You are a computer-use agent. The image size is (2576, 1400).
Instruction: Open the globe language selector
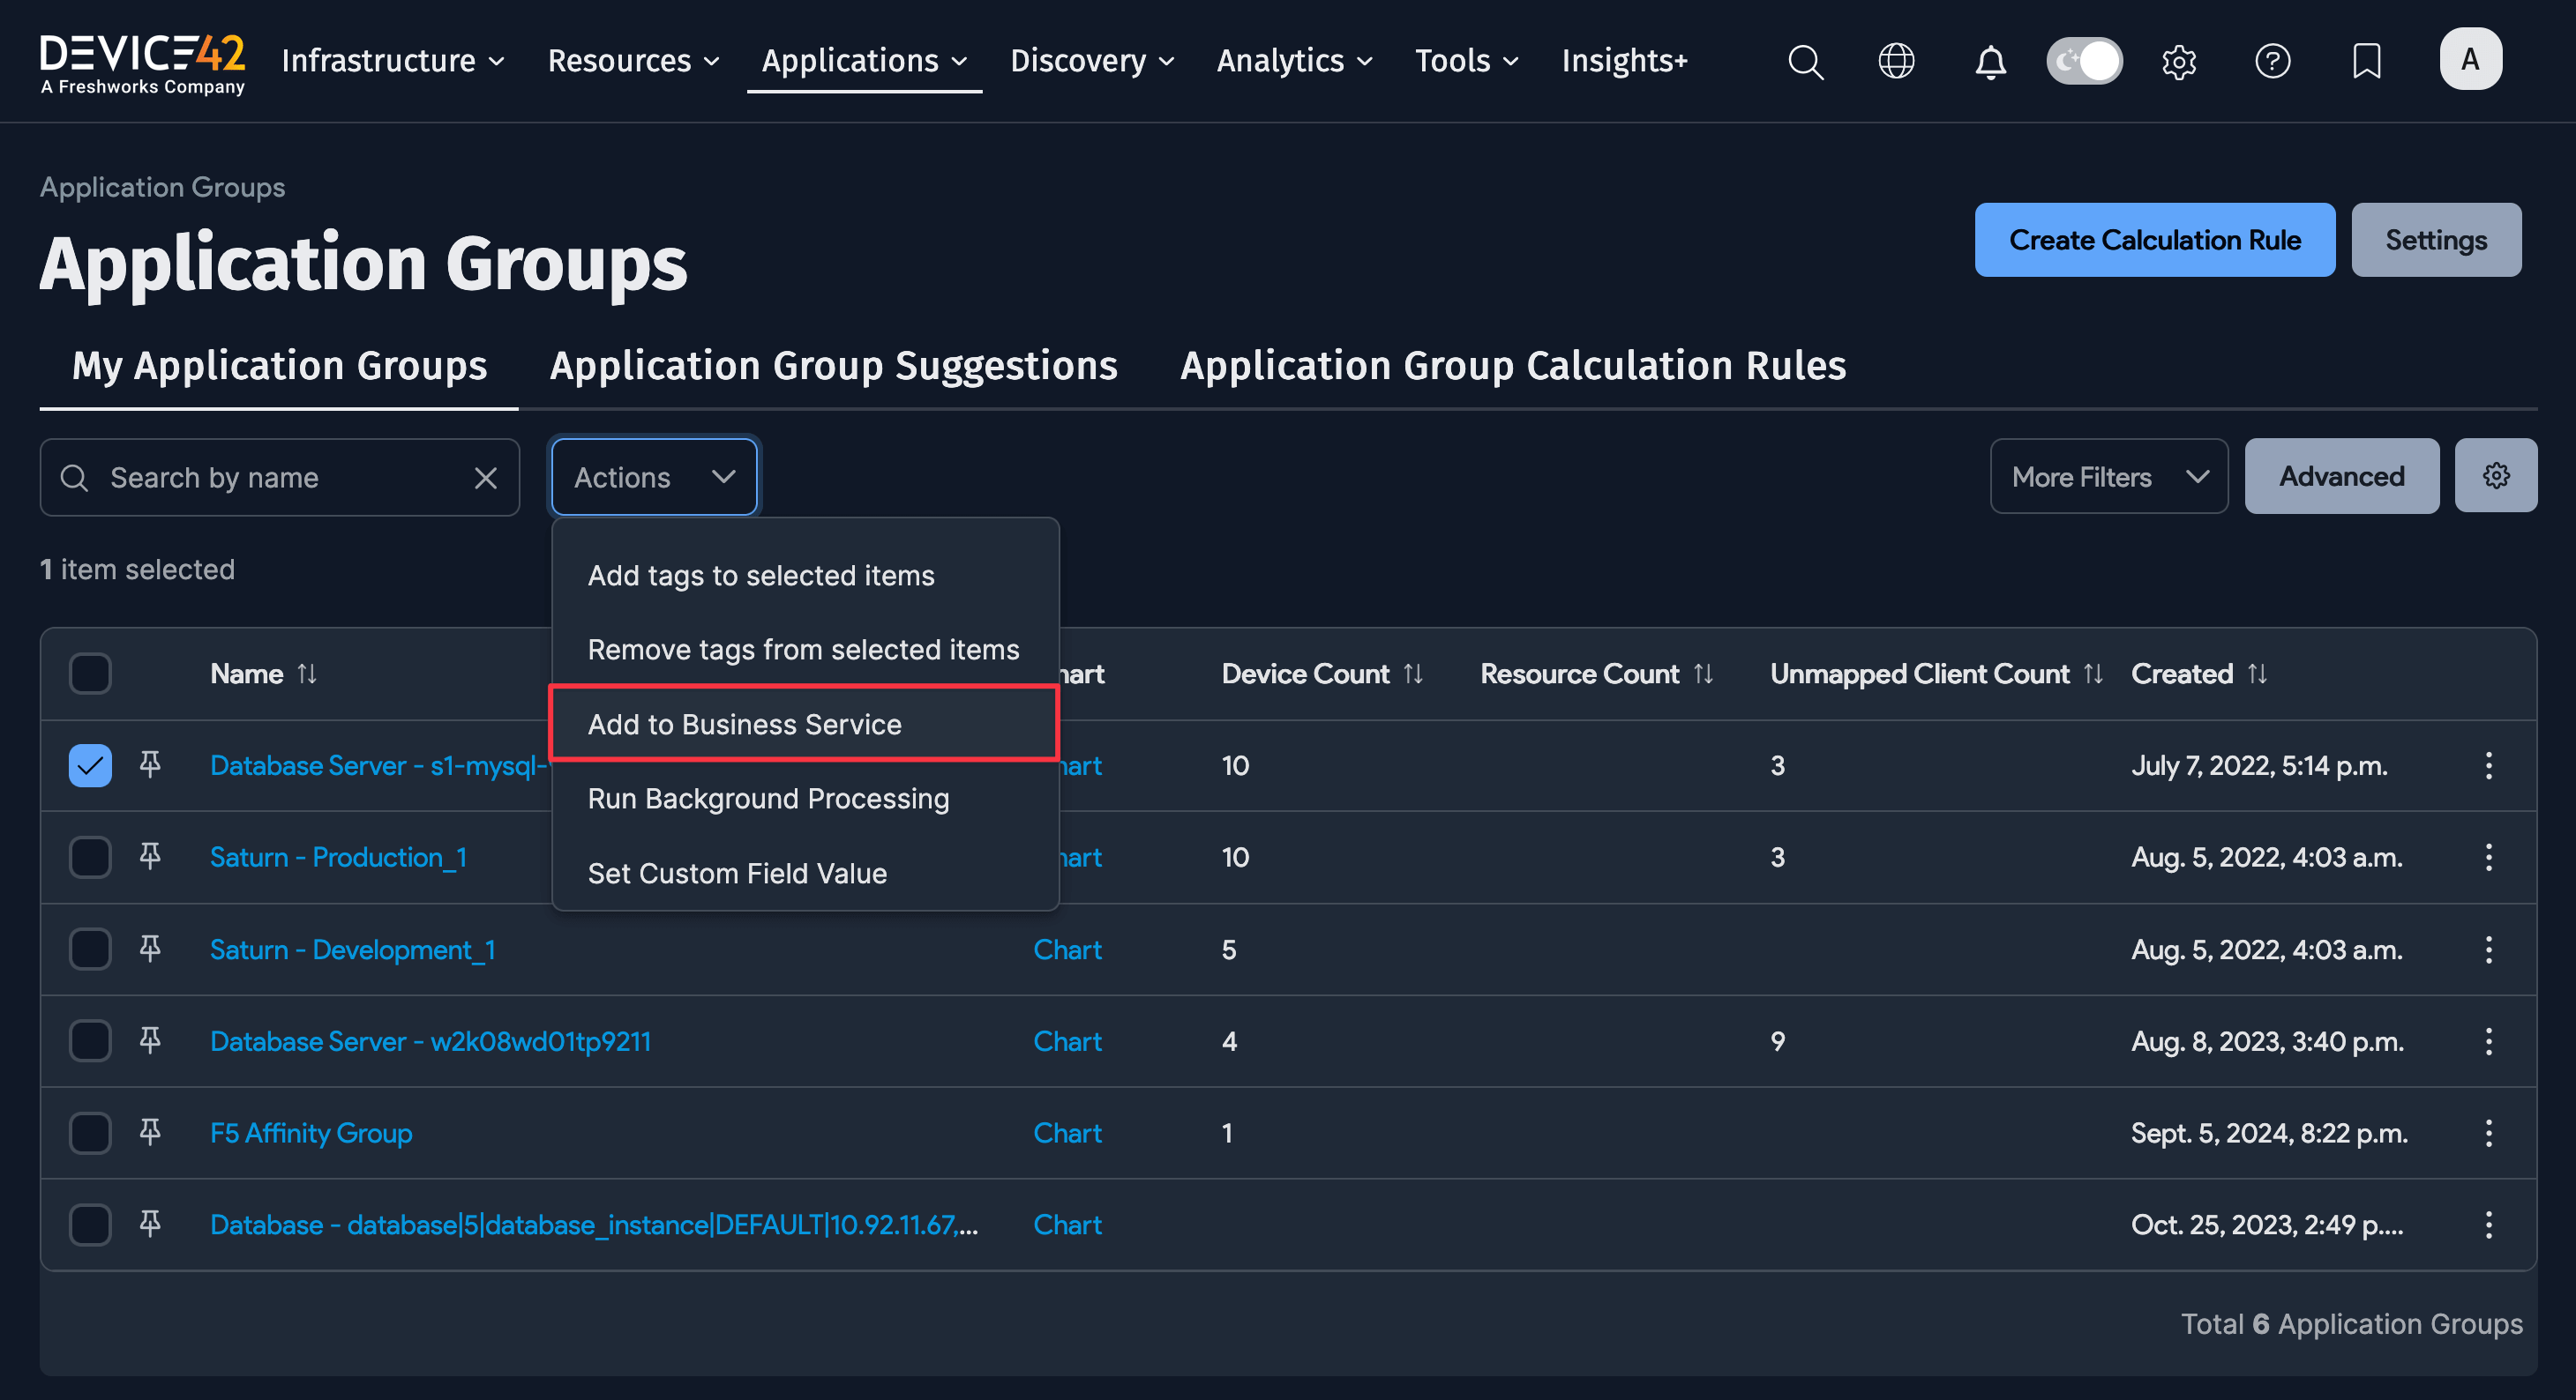tap(1896, 61)
